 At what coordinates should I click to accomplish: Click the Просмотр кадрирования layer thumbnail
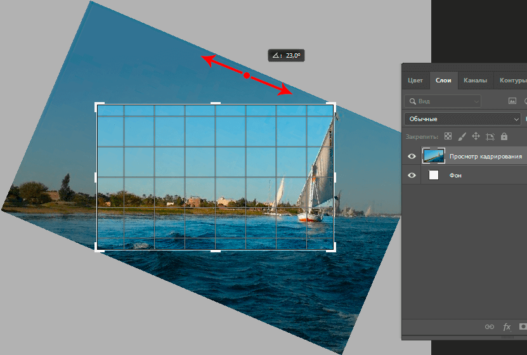tap(434, 156)
